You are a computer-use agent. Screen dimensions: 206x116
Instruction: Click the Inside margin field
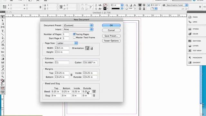91,73
